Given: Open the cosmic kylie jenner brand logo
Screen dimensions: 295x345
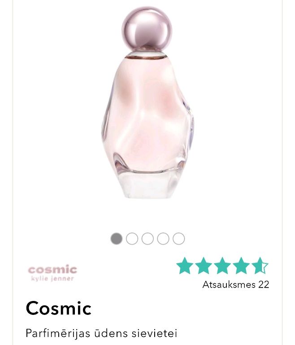Looking at the screenshot, I should [53, 274].
